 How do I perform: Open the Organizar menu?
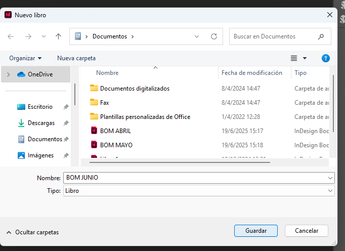tap(25, 58)
